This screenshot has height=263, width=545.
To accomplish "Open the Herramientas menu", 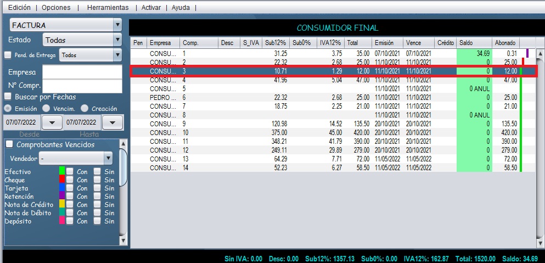I will point(108,8).
